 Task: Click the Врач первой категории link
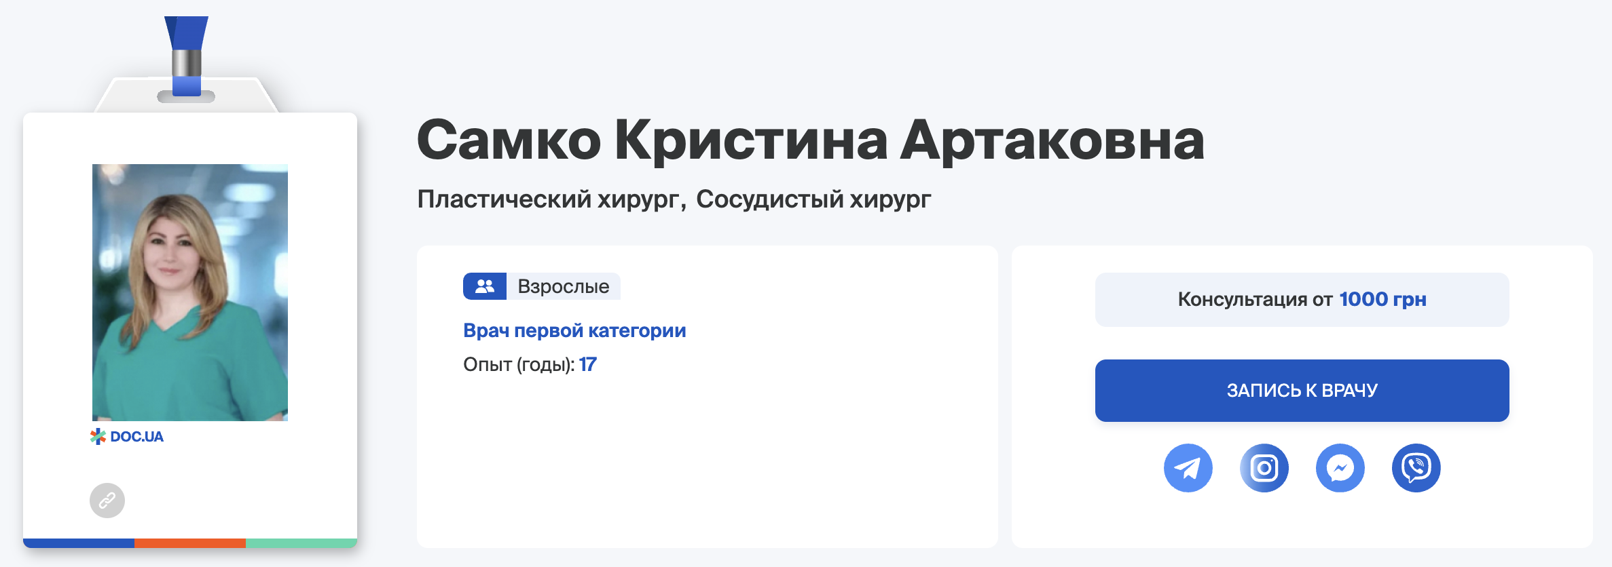[574, 330]
